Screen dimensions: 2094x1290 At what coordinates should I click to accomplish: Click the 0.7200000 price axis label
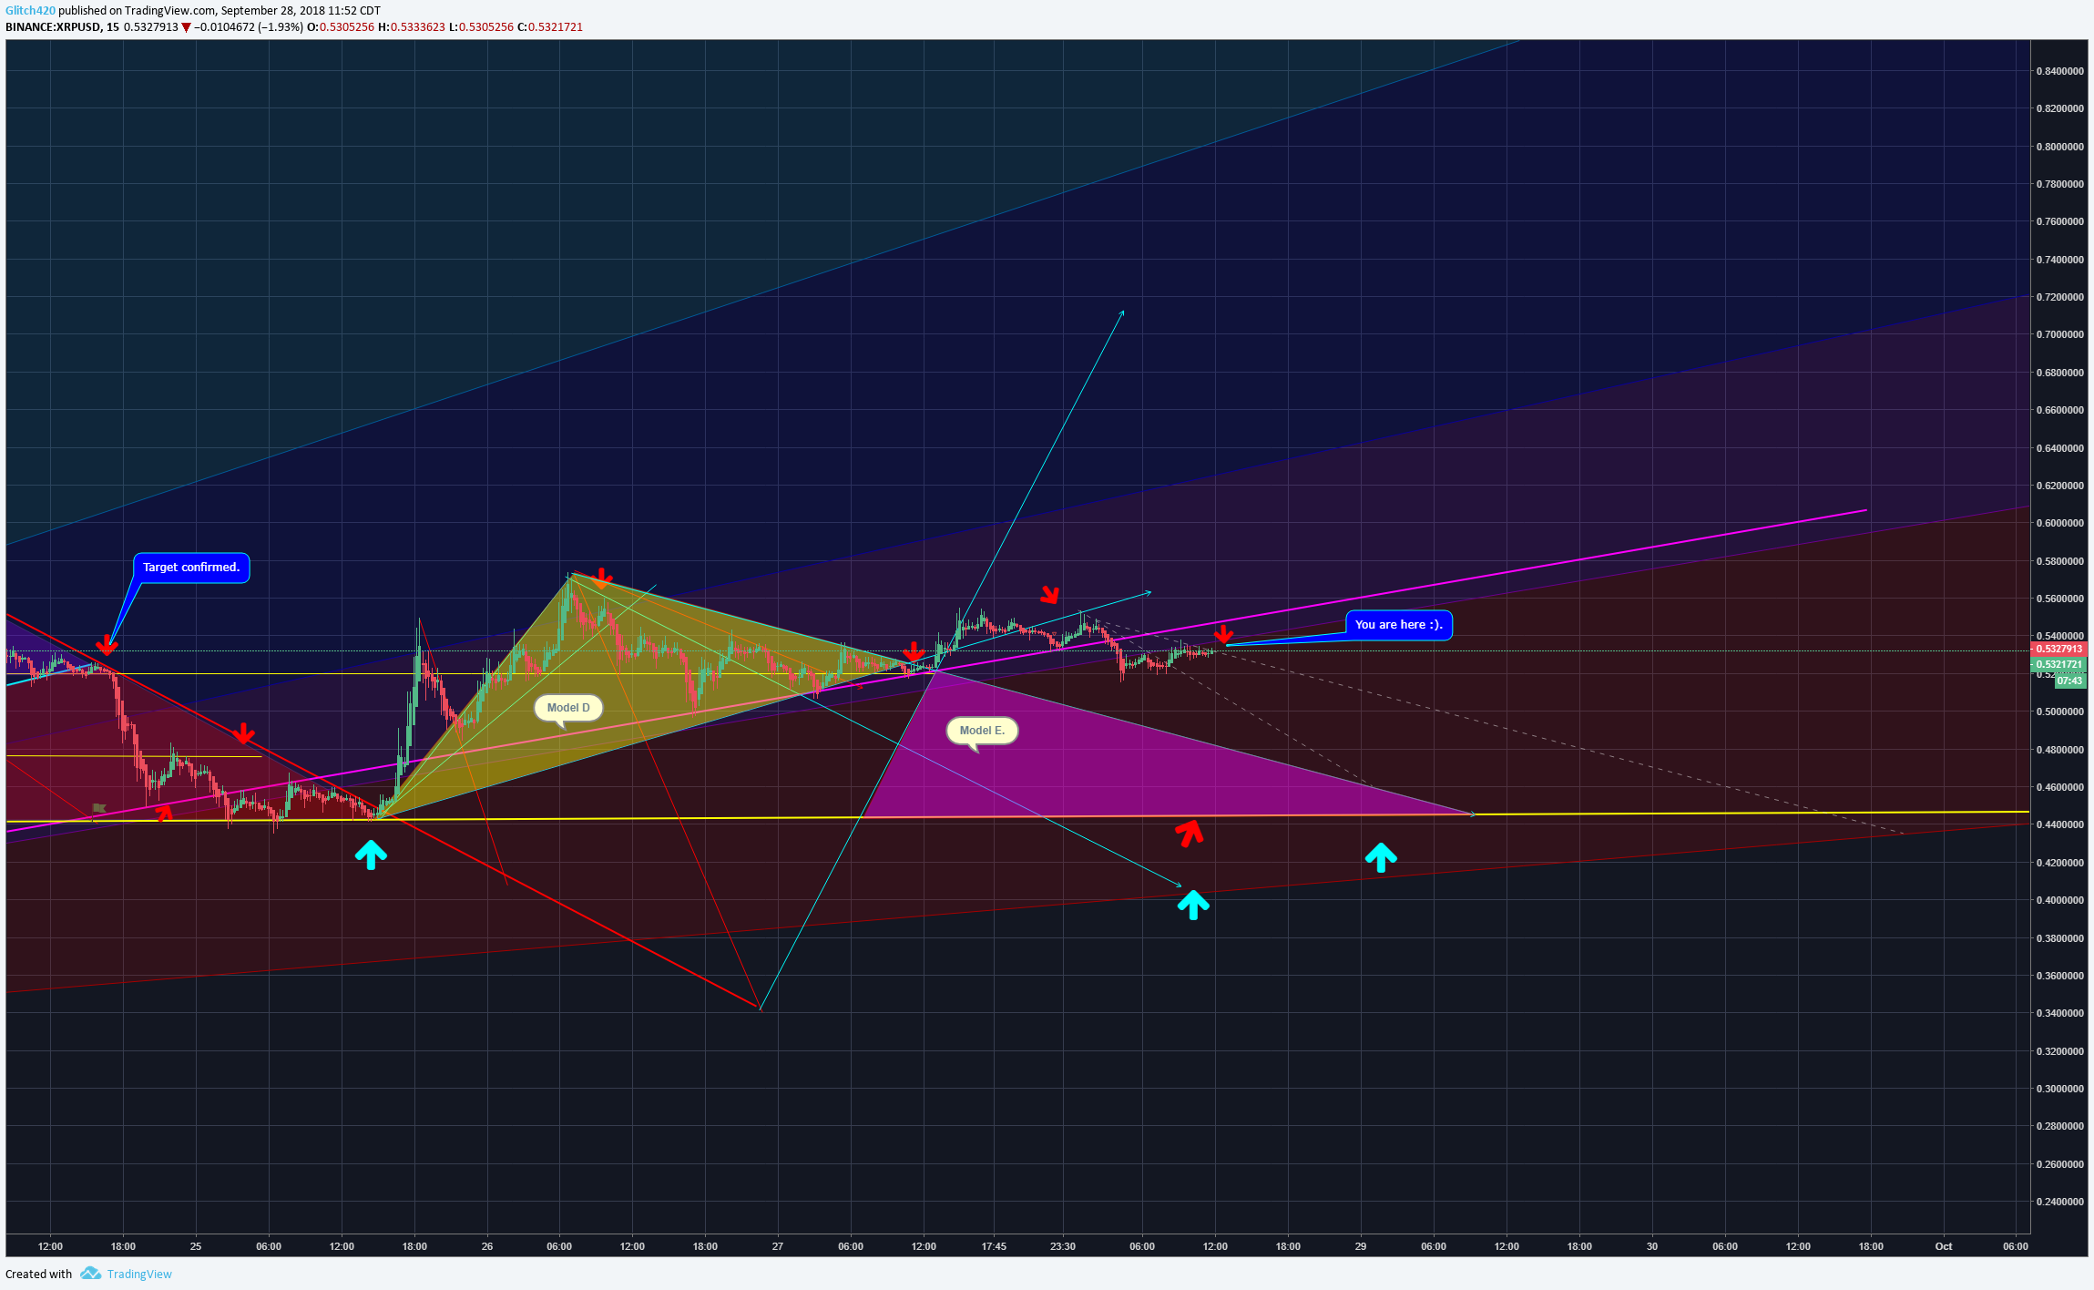2059,297
